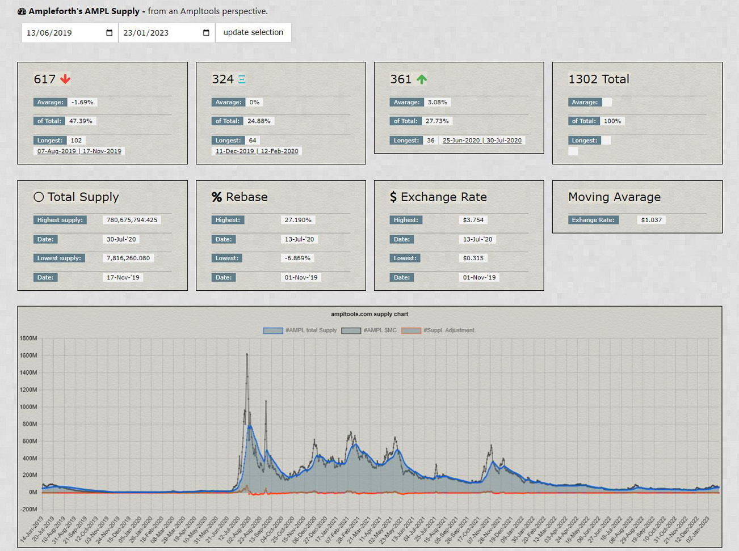Open the 07-Aug-2019 | 17-Nov-2019 date range link
This screenshot has height=551, width=739.
pos(79,151)
